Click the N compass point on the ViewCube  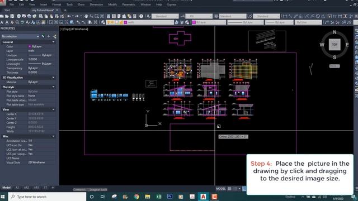[335, 32]
